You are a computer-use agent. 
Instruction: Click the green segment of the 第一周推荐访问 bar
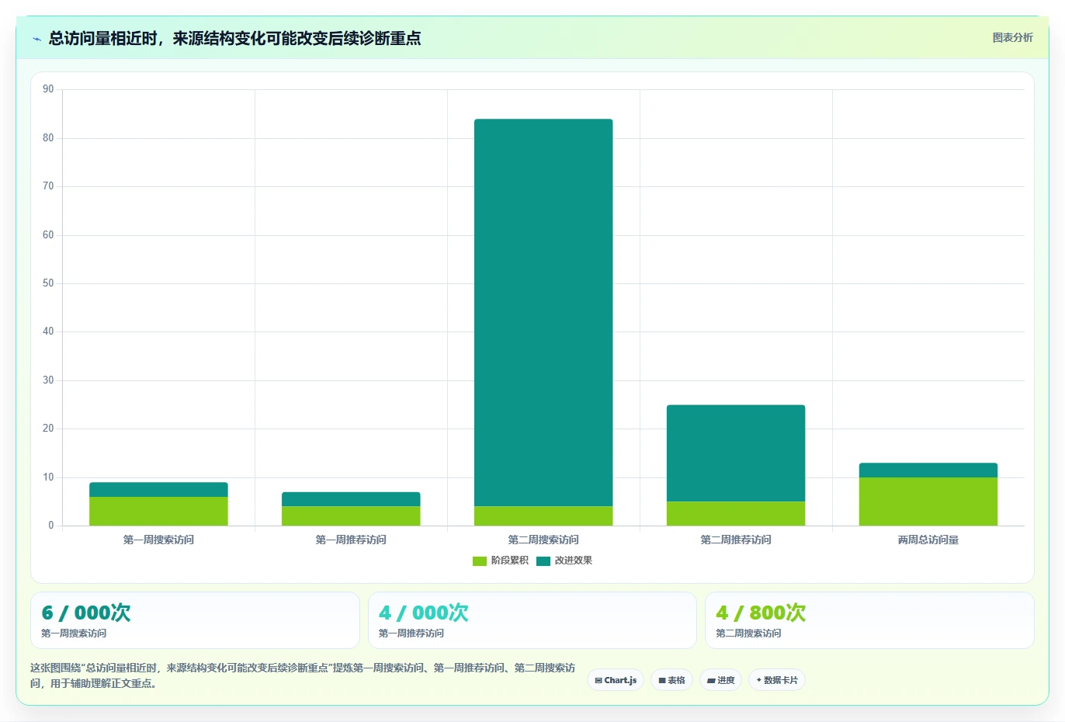tap(351, 516)
